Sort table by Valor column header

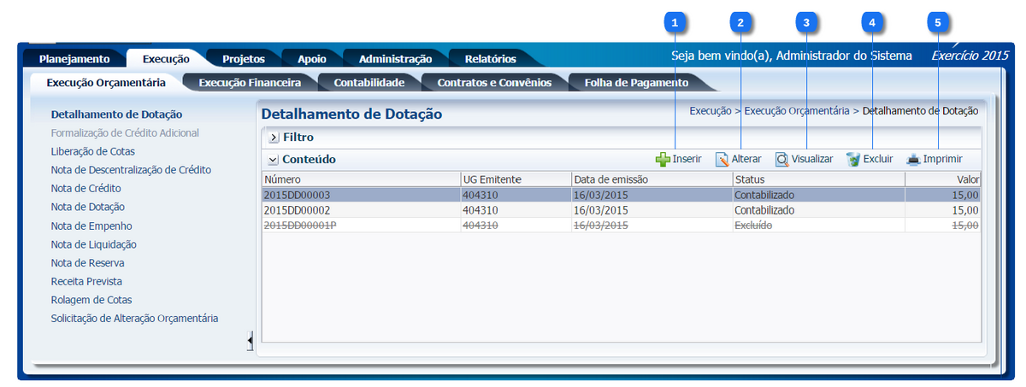pos(967,179)
